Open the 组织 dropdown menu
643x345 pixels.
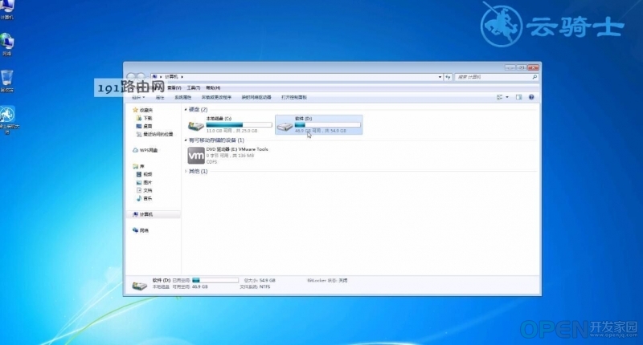[x=138, y=97]
